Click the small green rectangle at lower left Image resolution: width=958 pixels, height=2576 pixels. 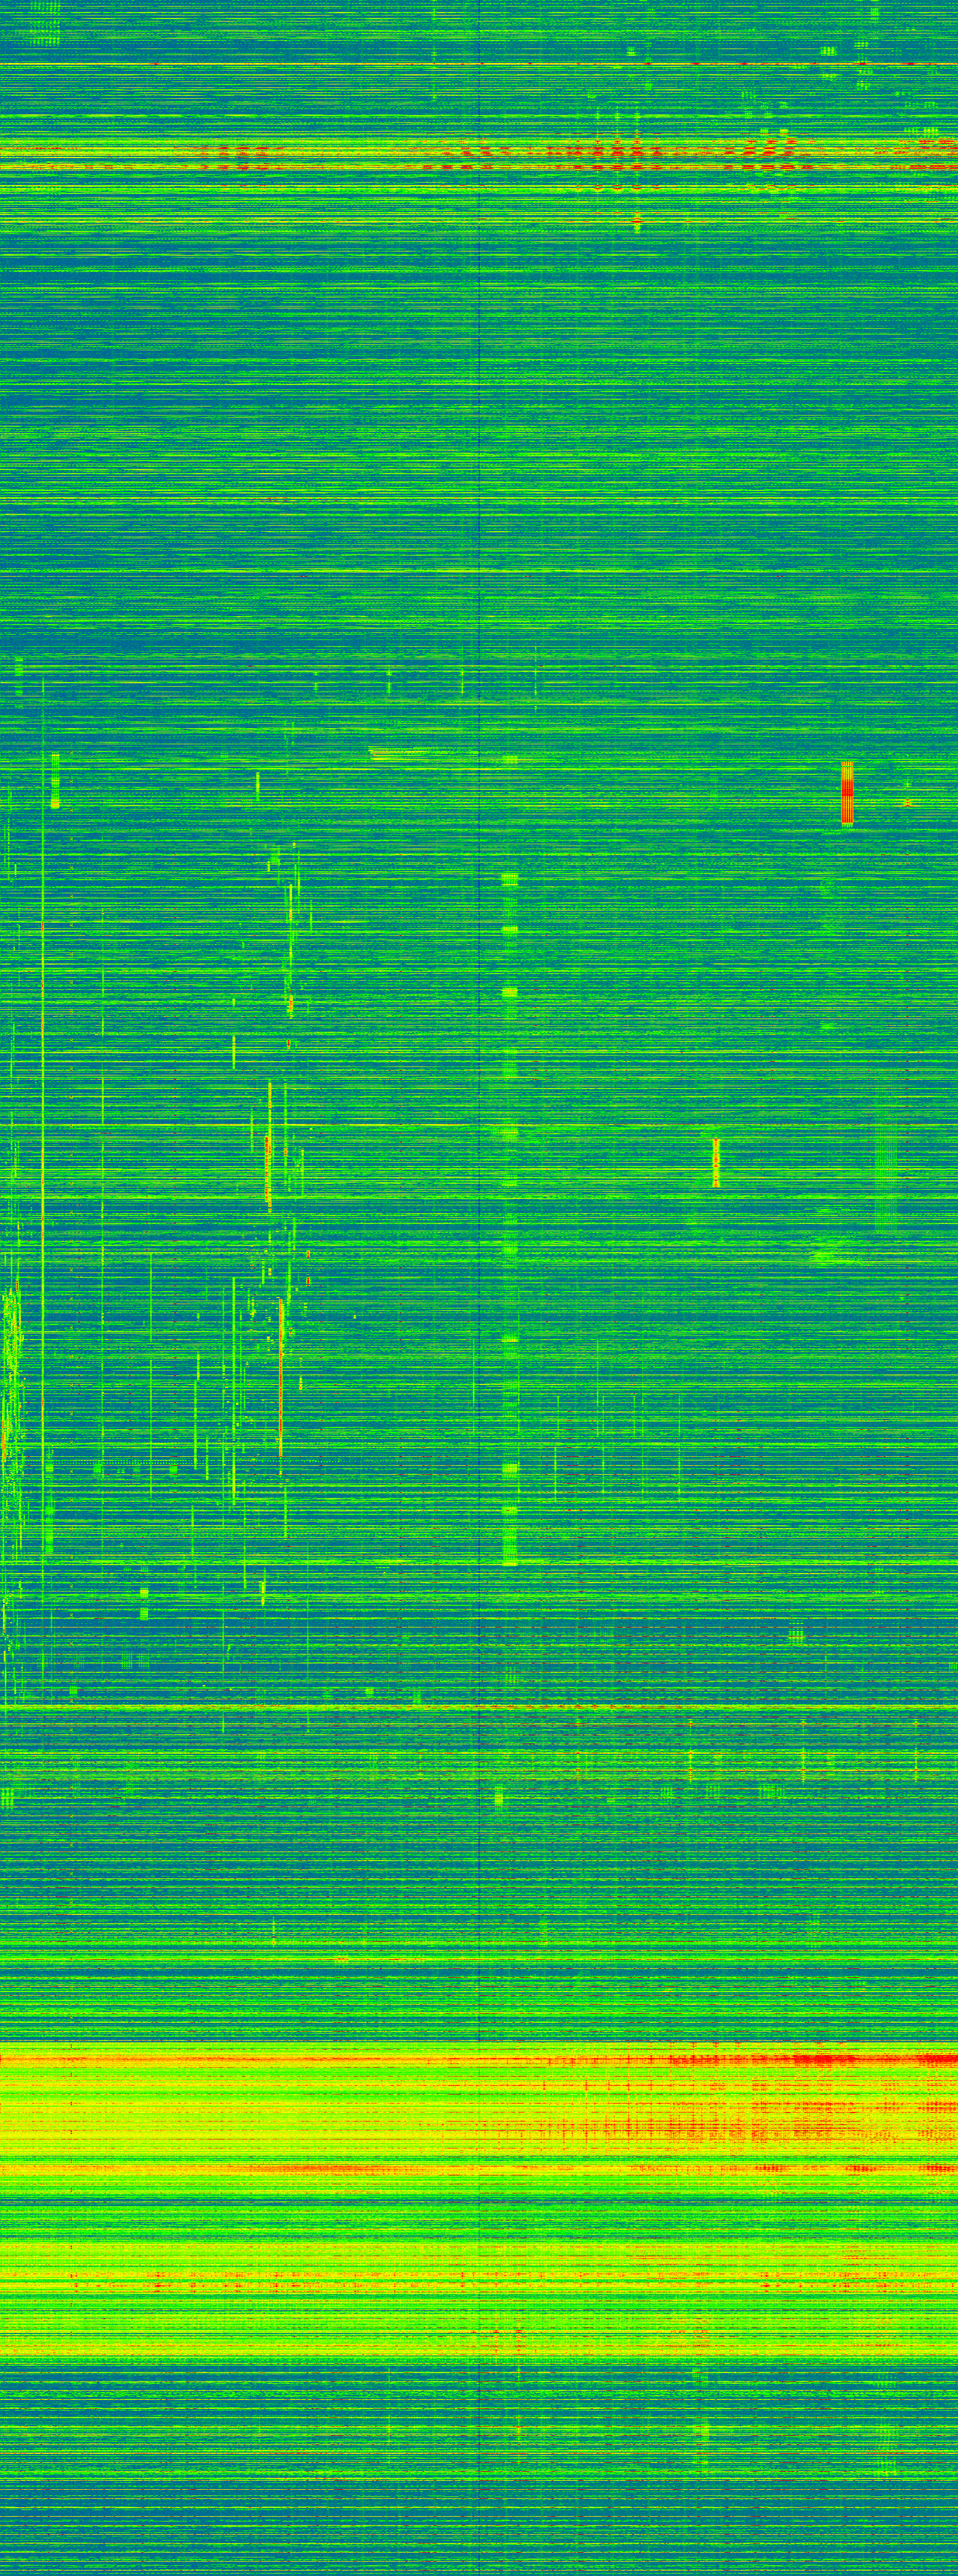point(144,1605)
